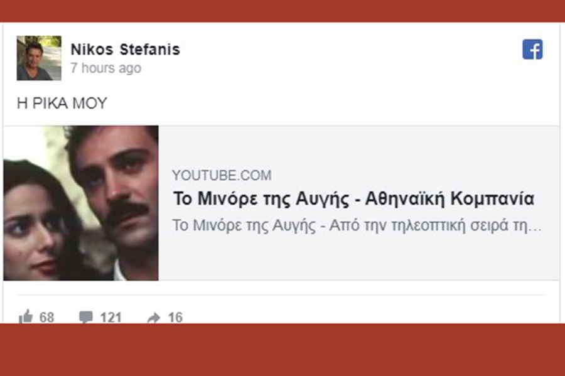Open the YouTube video preview thumbnail
The image size is (565, 376).
point(81,203)
